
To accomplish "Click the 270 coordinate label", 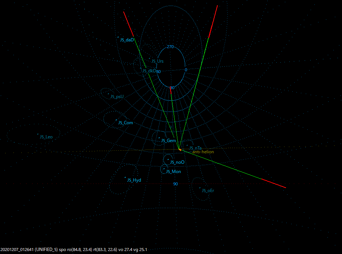I will tap(170, 47).
